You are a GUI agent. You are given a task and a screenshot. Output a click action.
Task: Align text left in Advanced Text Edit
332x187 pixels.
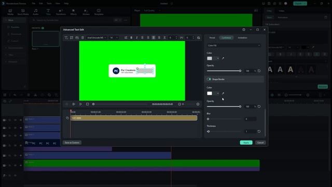tap(142, 38)
